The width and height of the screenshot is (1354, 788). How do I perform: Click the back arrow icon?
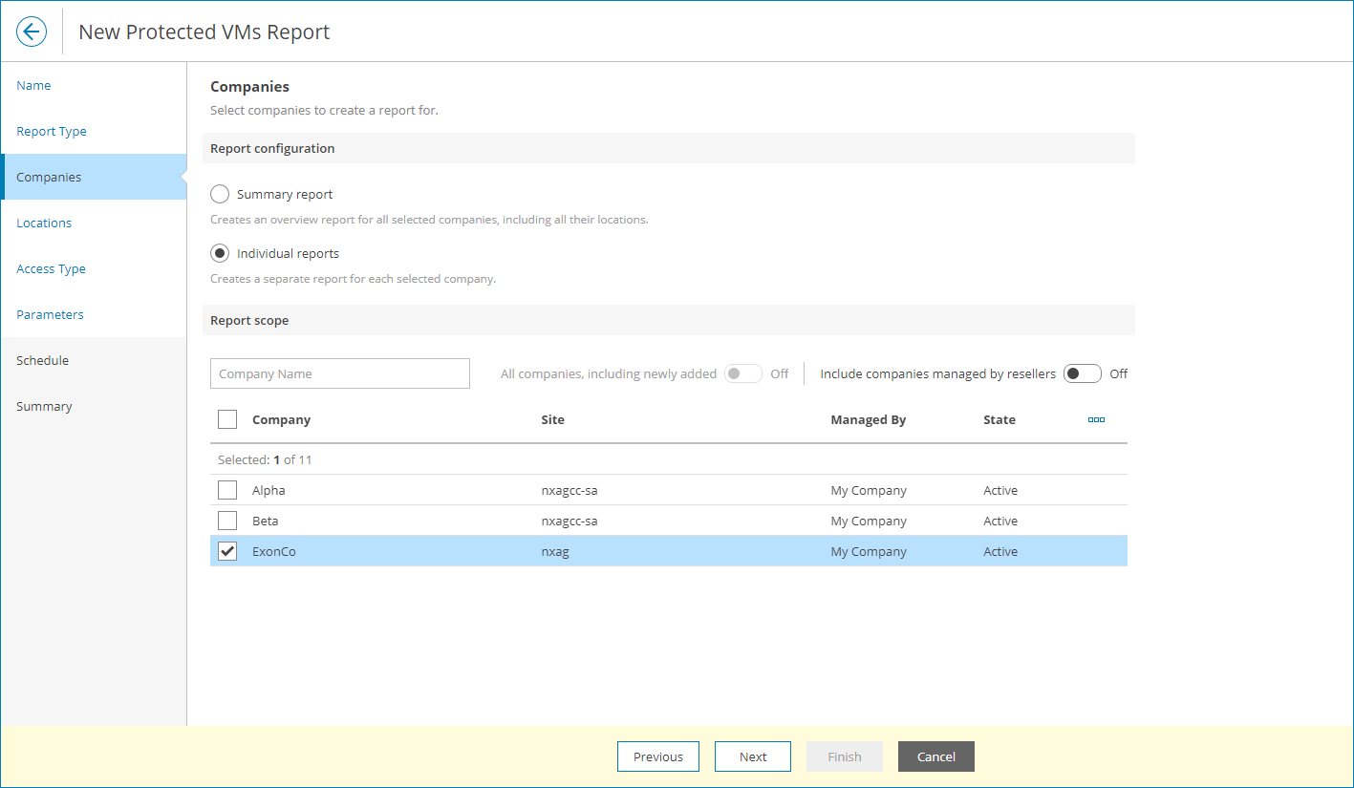click(32, 32)
